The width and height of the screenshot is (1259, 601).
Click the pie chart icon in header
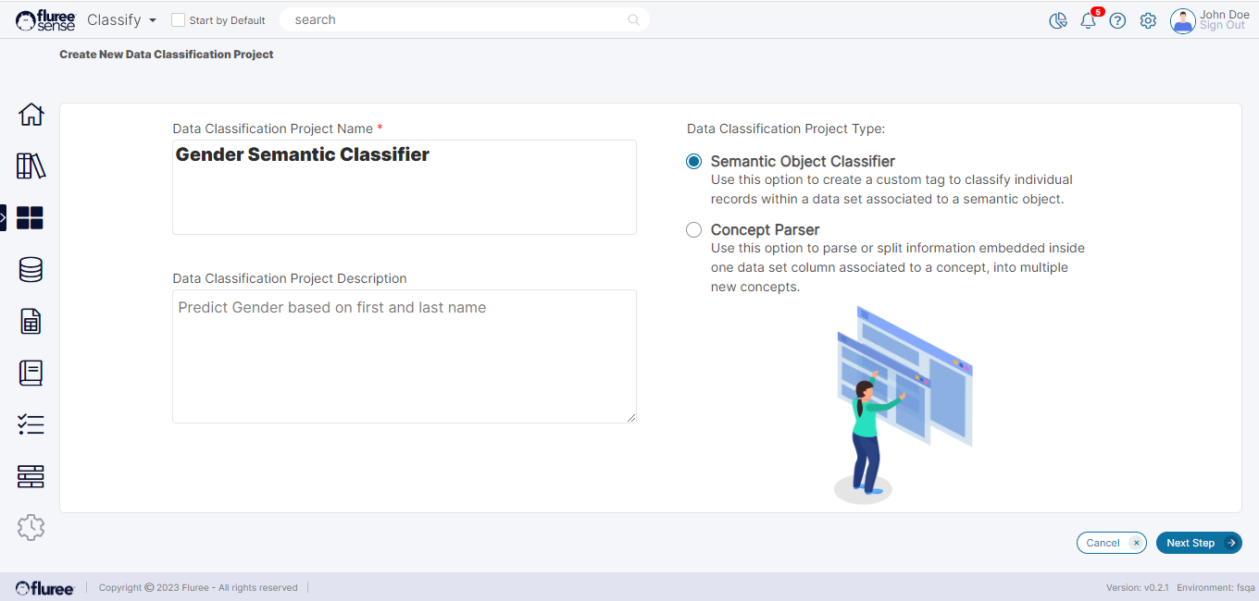point(1058,20)
